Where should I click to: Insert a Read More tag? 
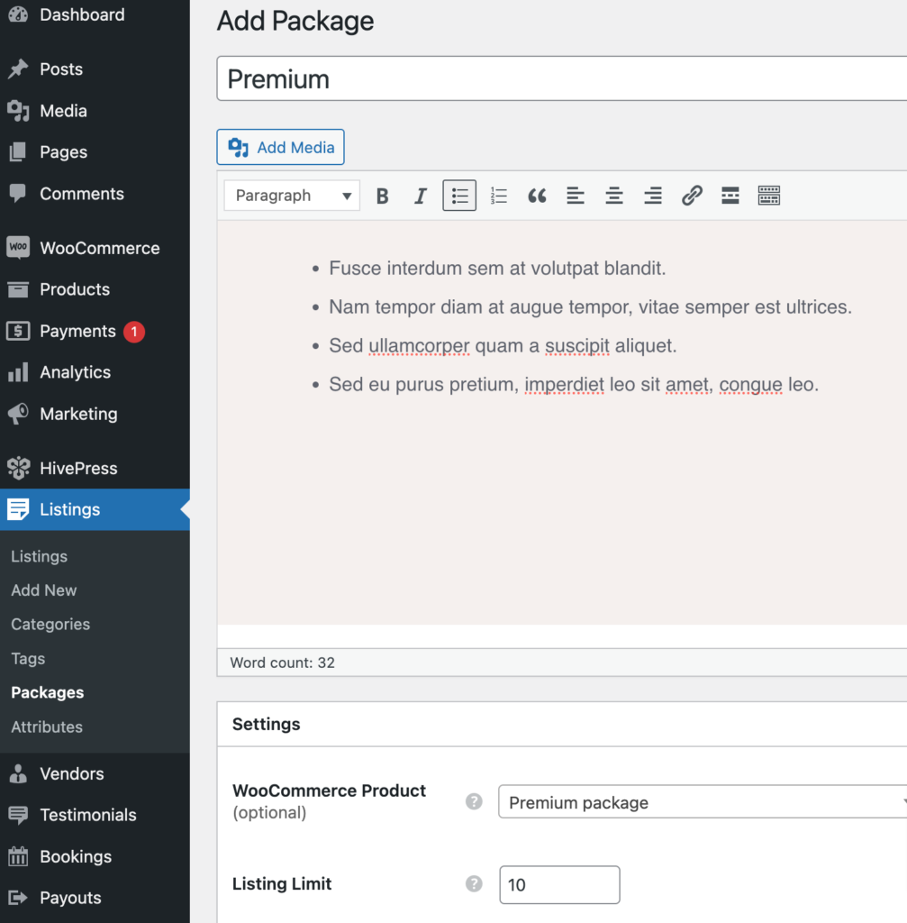(x=730, y=195)
